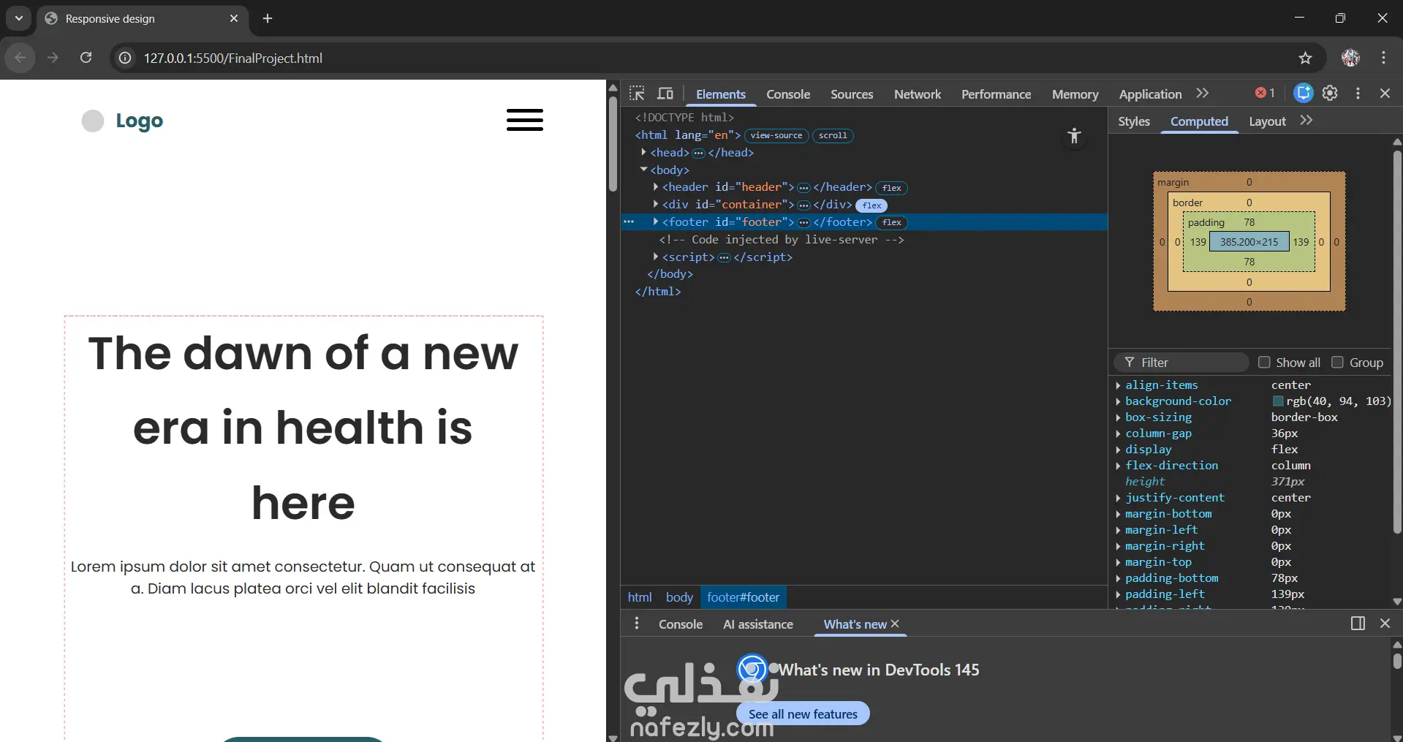The width and height of the screenshot is (1403, 742).
Task: Focus the computed styles Filter field
Action: 1181,363
